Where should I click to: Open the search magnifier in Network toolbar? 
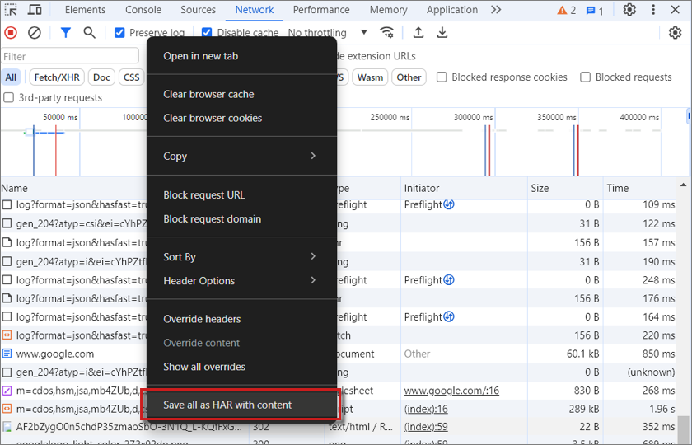pyautogui.click(x=89, y=33)
